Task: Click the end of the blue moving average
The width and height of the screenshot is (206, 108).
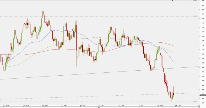Action: pyautogui.click(x=173, y=61)
